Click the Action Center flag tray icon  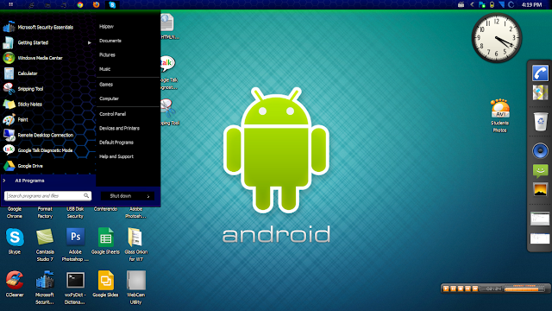click(x=482, y=4)
